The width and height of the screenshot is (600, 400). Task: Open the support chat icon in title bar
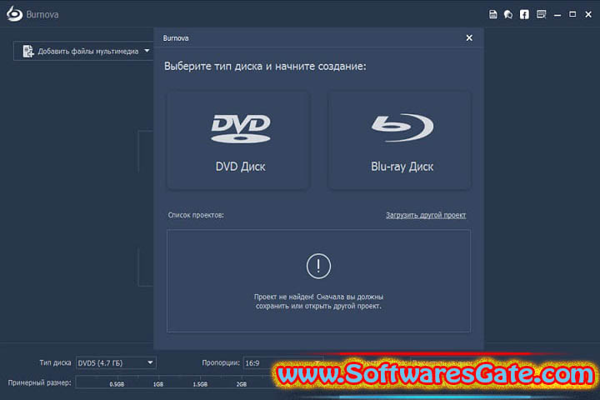tap(508, 14)
